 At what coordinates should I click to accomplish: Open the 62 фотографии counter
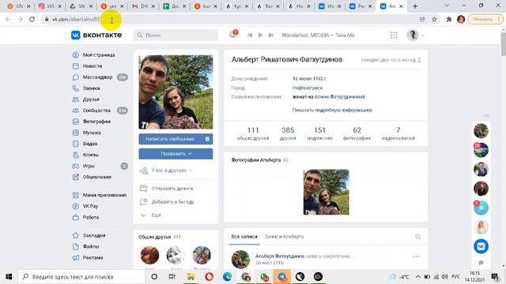tap(357, 133)
